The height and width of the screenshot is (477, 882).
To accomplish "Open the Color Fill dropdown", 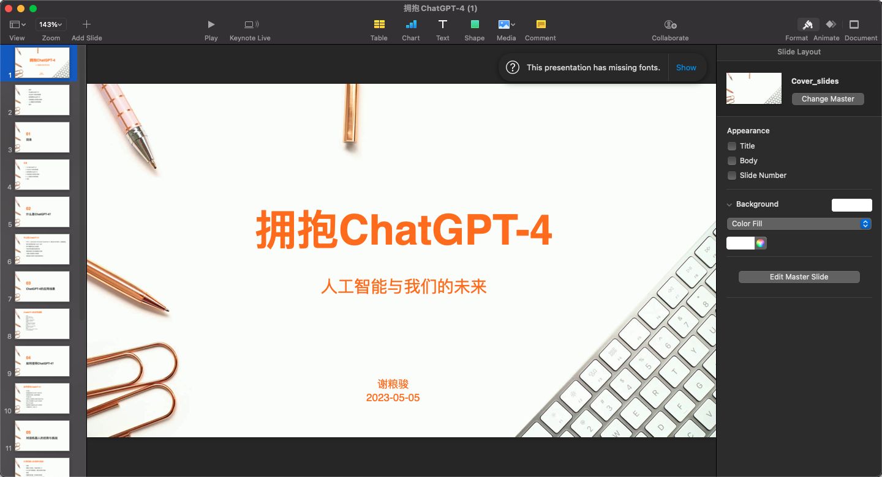I will tap(799, 224).
